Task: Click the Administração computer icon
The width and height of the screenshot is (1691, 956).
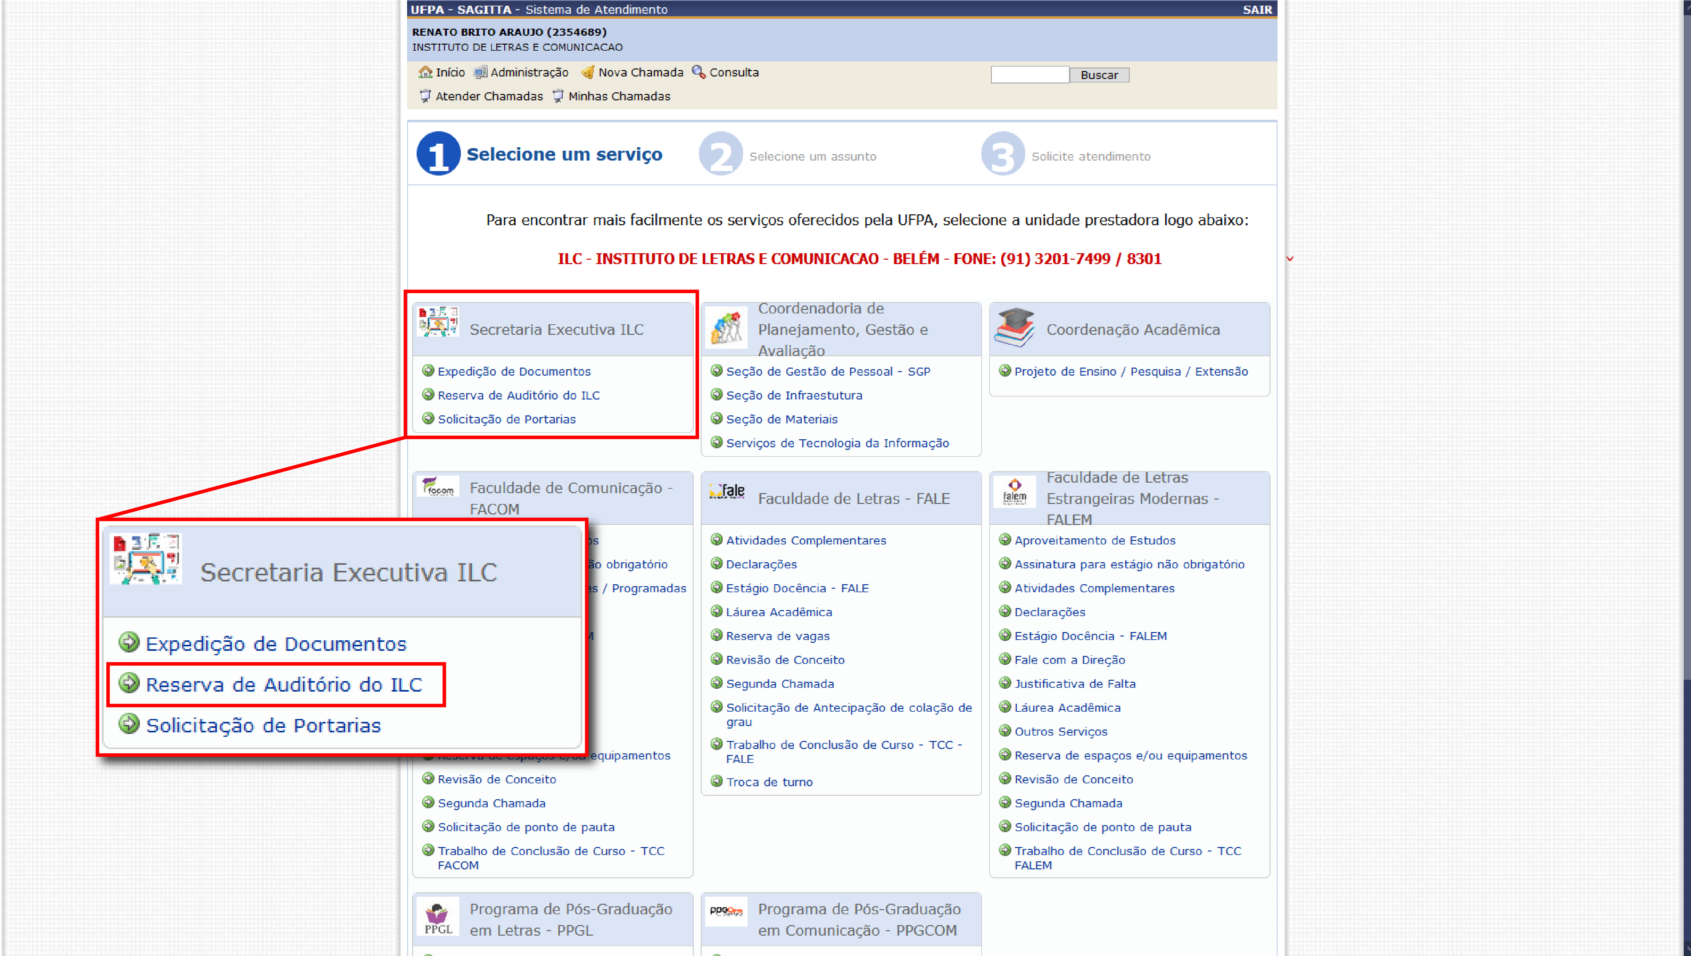Action: click(481, 72)
